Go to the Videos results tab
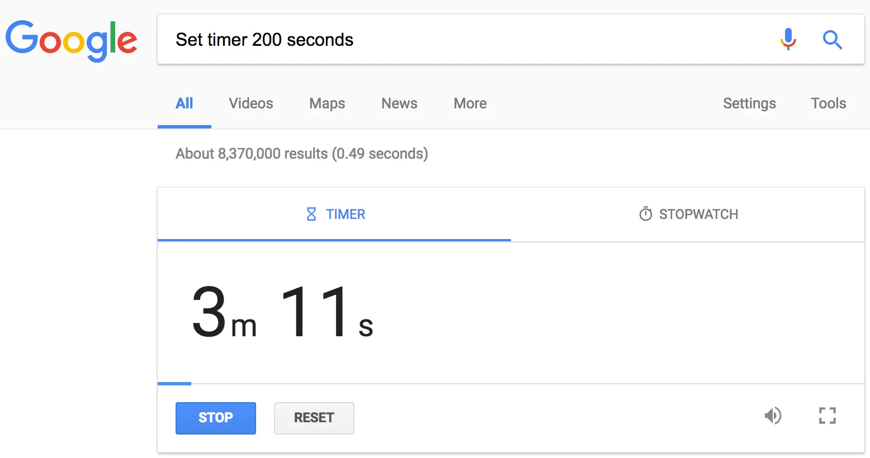870x458 pixels. 250,103
